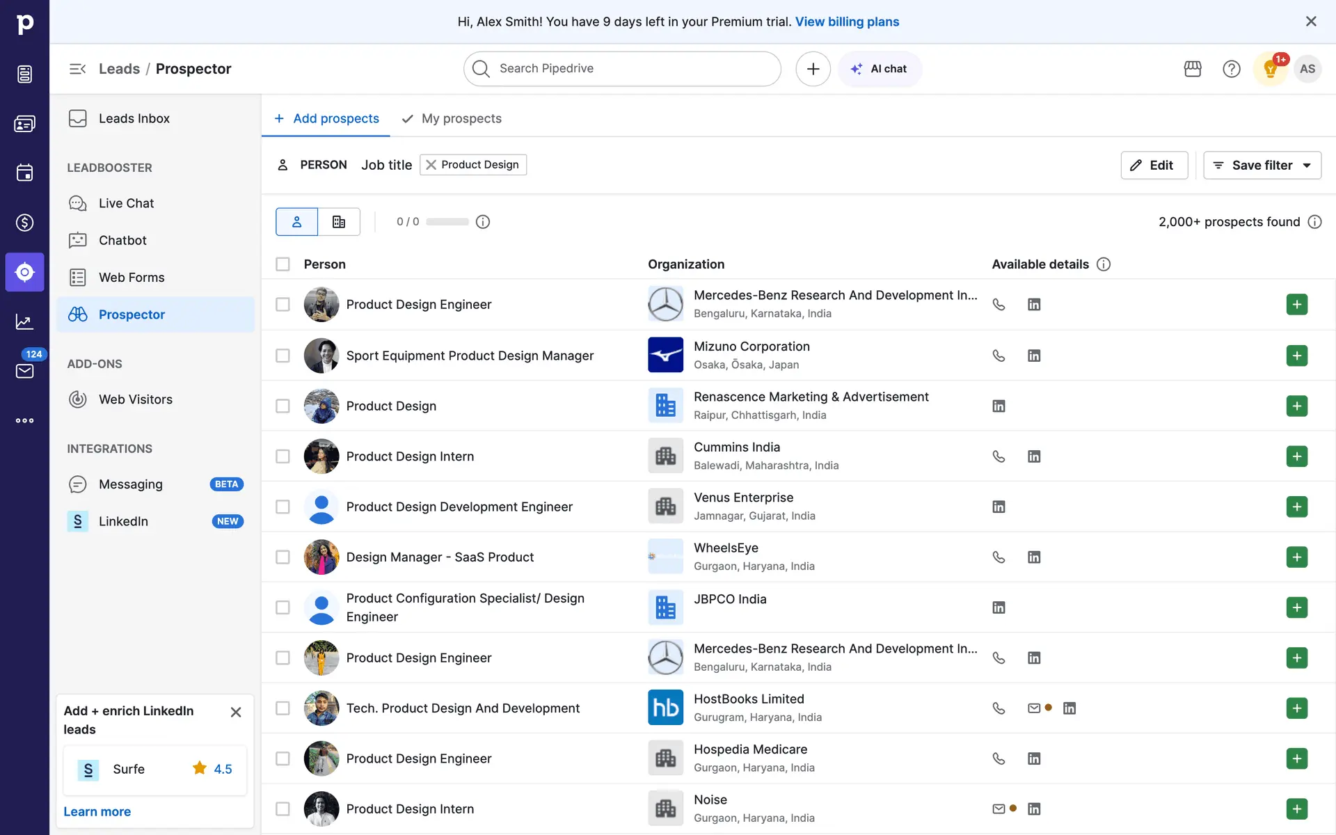Expand the Save filter dropdown arrow

tap(1307, 166)
